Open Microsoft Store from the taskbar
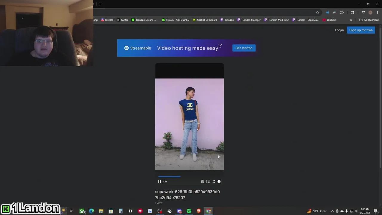This screenshot has width=382, height=215. point(111,211)
